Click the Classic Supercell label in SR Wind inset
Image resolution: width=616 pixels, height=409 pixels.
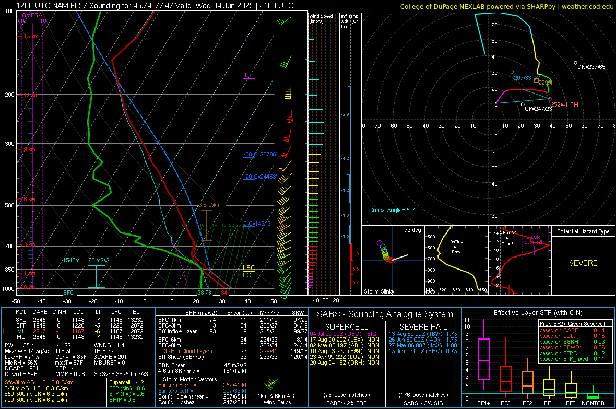[x=534, y=240]
